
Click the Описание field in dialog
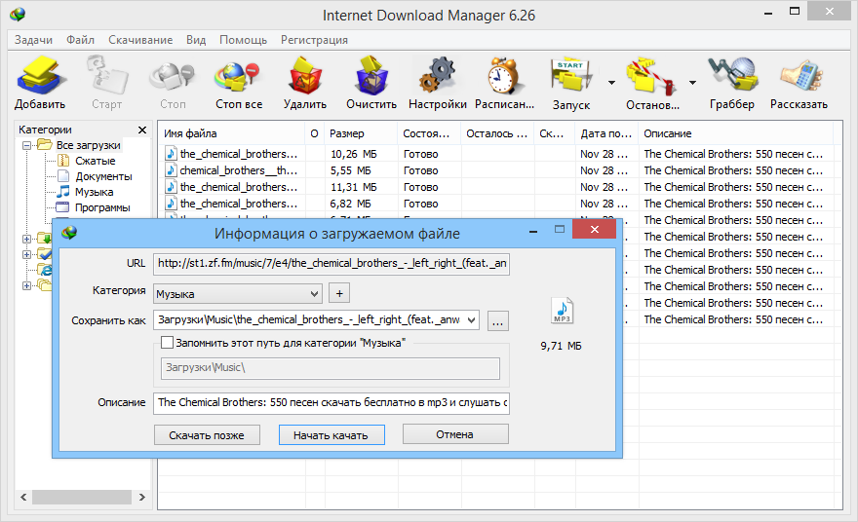(331, 403)
